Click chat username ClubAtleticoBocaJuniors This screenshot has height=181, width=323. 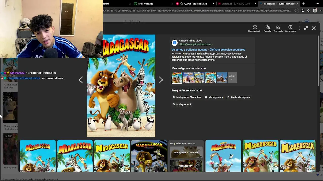[x=23, y=78]
